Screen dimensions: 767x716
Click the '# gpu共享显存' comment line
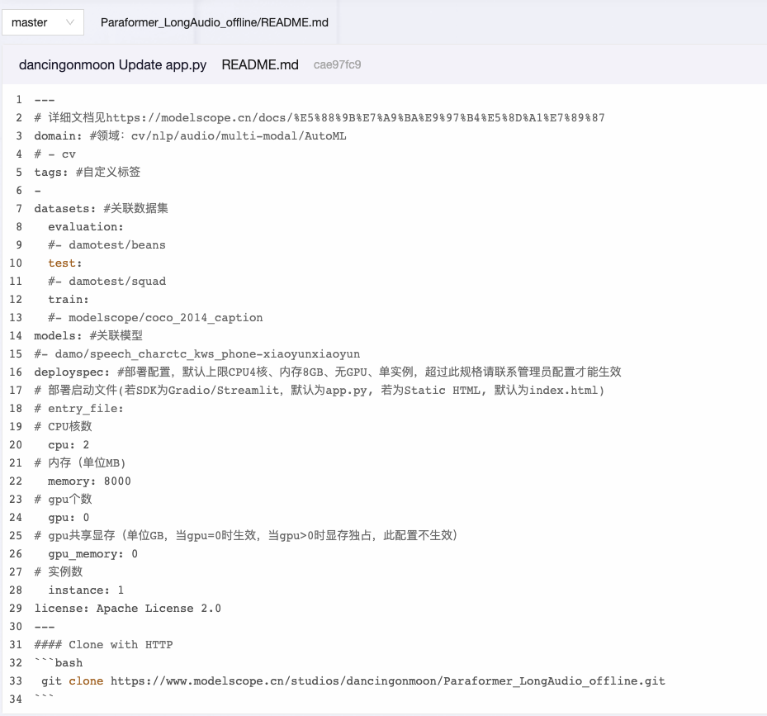pos(245,535)
